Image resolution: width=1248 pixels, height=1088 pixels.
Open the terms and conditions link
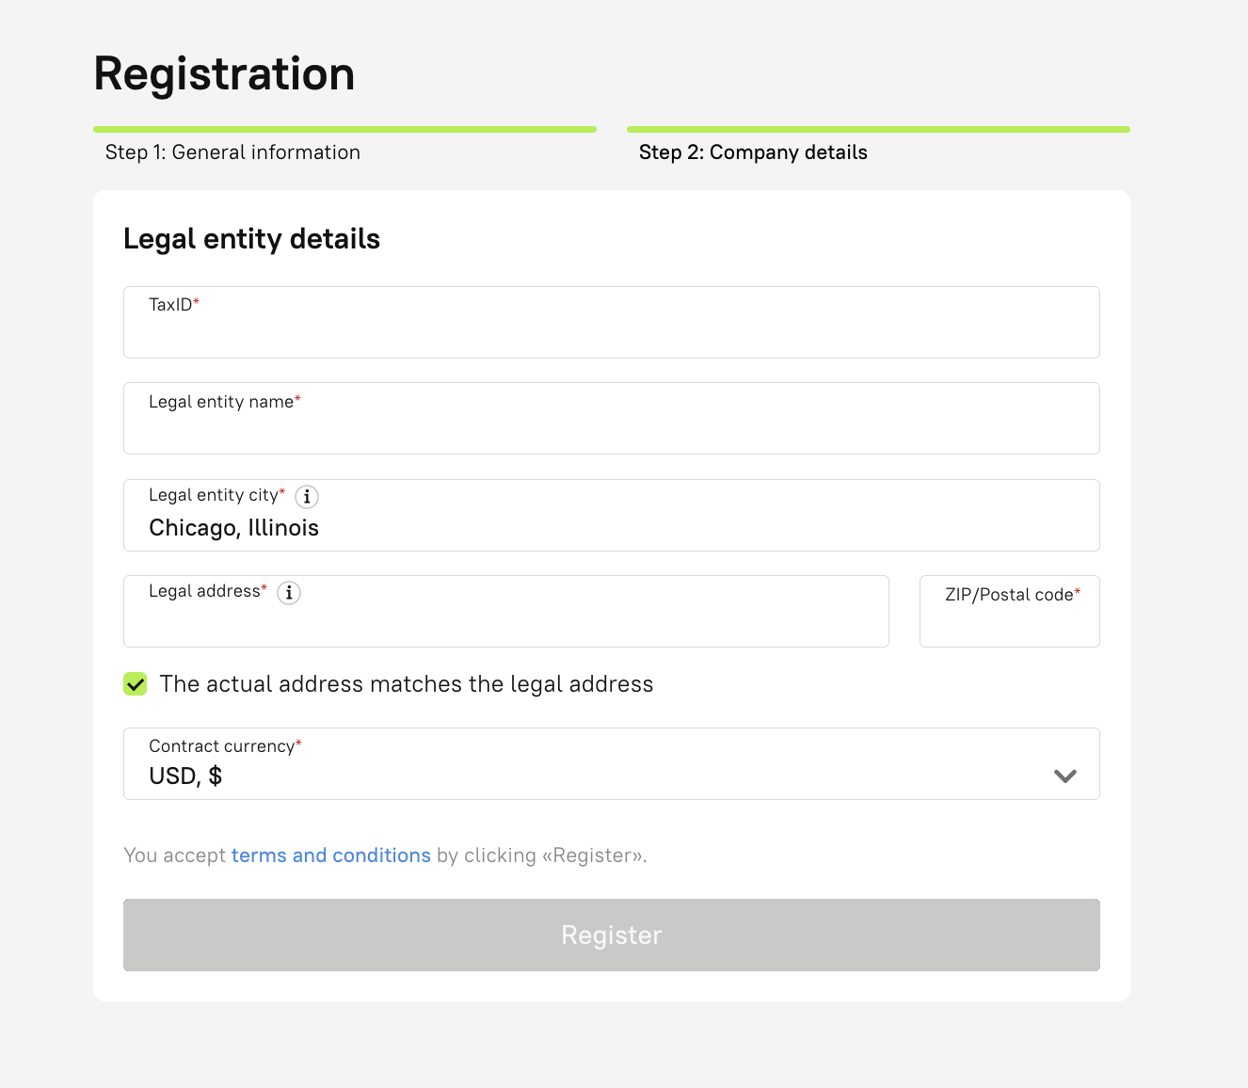click(x=330, y=856)
